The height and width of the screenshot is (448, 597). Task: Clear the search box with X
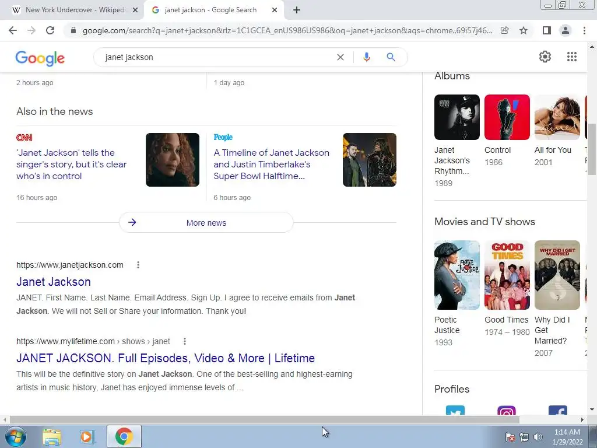point(340,57)
